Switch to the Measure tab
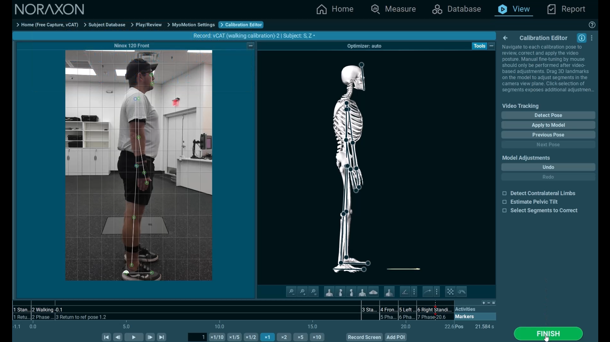This screenshot has width=610, height=342. coord(394,9)
